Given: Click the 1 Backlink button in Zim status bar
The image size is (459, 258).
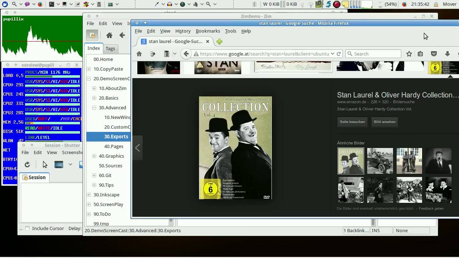Looking at the screenshot, I should point(356,230).
